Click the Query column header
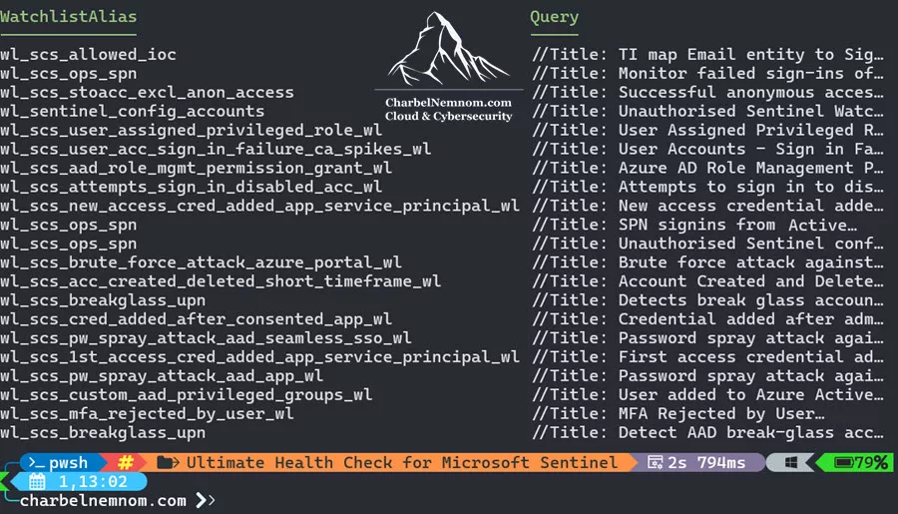Screen dimensions: 898x514 (x=554, y=17)
